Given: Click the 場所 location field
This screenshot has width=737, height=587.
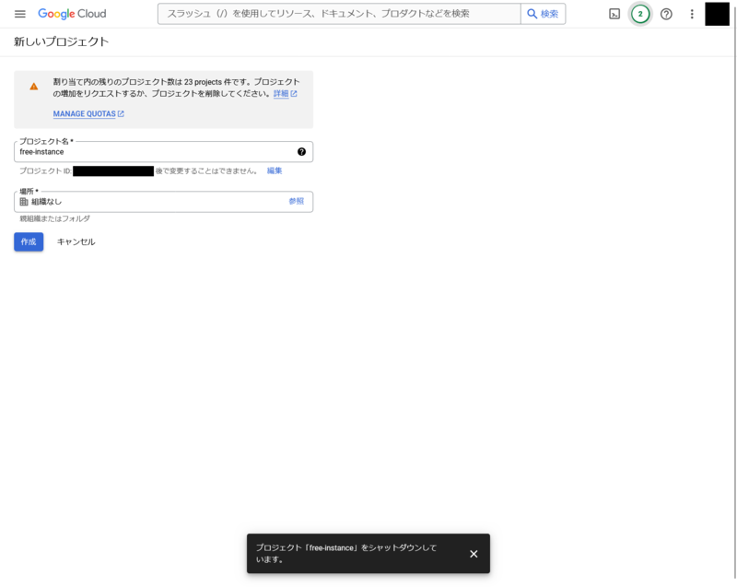Looking at the screenshot, I should (x=164, y=202).
